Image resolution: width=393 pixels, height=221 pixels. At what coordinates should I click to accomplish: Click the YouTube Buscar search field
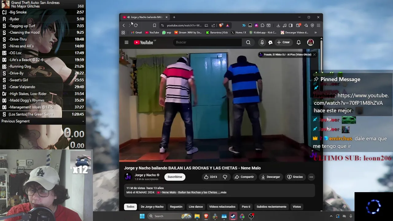pos(207,42)
